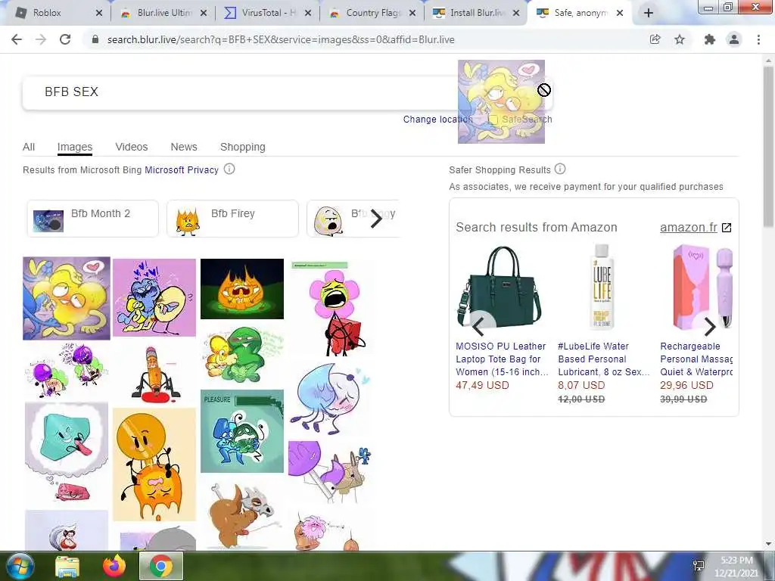Select the Bfb Firey suggestion chip

coord(233,219)
